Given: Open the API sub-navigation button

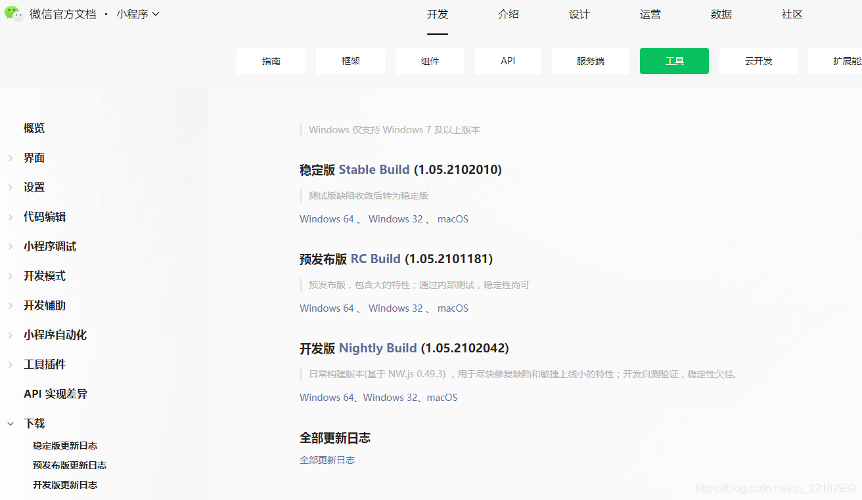Looking at the screenshot, I should (x=508, y=61).
